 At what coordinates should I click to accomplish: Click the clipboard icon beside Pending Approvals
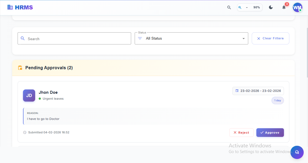point(20,68)
